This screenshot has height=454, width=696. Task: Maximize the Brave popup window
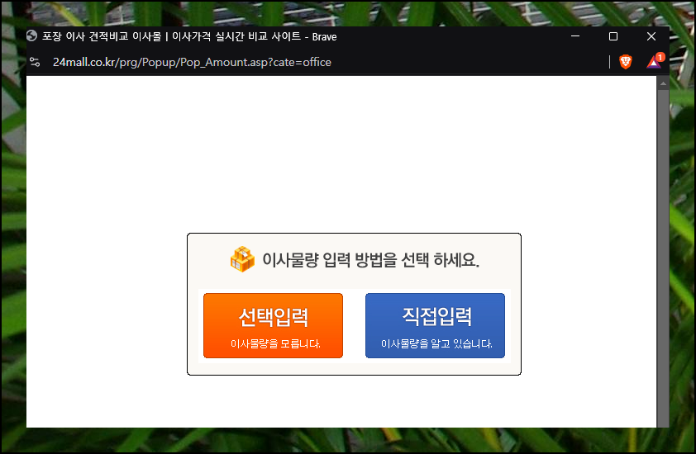pyautogui.click(x=613, y=36)
